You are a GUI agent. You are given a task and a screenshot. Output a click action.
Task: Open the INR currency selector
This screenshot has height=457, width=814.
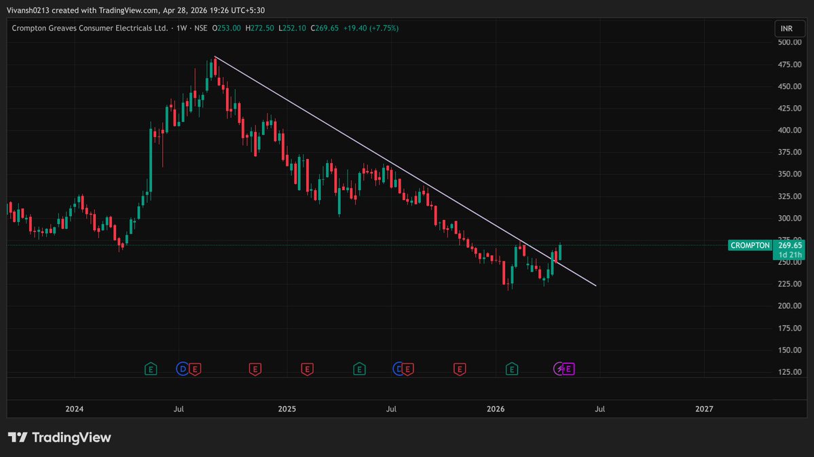pyautogui.click(x=788, y=29)
